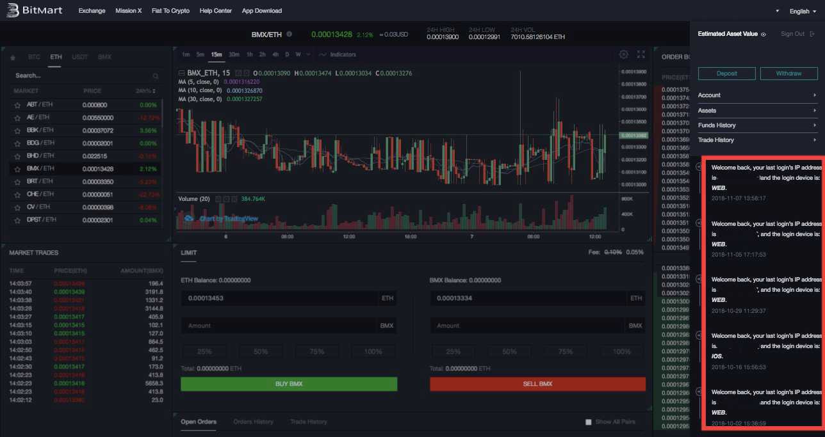Image resolution: width=825 pixels, height=437 pixels.
Task: Favorite the BBK / ETH pair star
Action: point(17,131)
